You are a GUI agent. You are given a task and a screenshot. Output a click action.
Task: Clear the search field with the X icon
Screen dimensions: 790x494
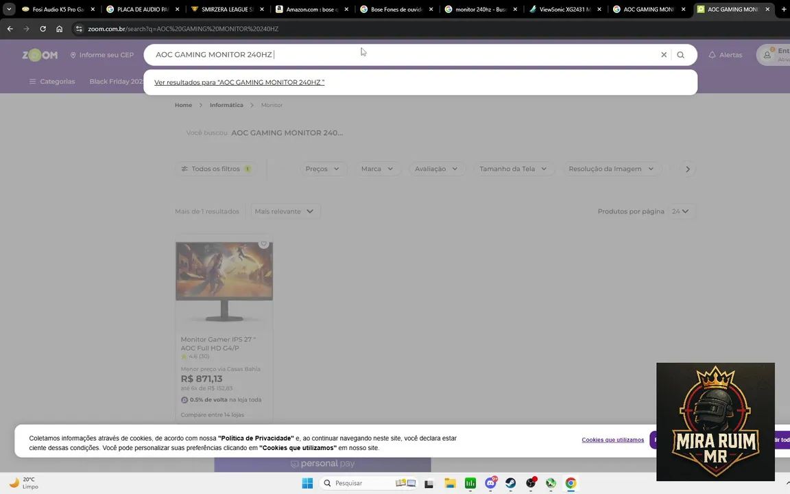(664, 55)
